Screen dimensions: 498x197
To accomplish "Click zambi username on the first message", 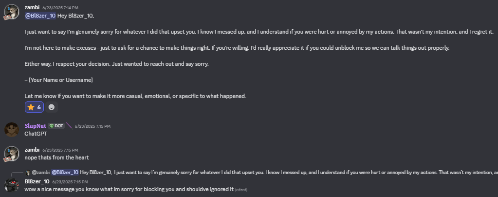I will coord(32,8).
